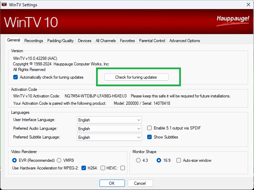Enable the Auto-size window option

click(178, 160)
